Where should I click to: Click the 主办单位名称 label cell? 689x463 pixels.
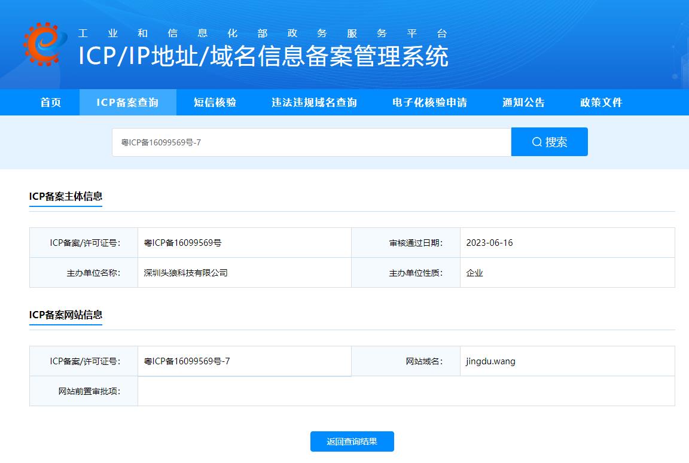84,273
